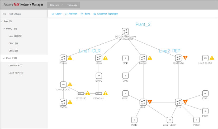Click the Line2-REP group label in topology
The width and height of the screenshot is (218, 129).
click(x=170, y=51)
